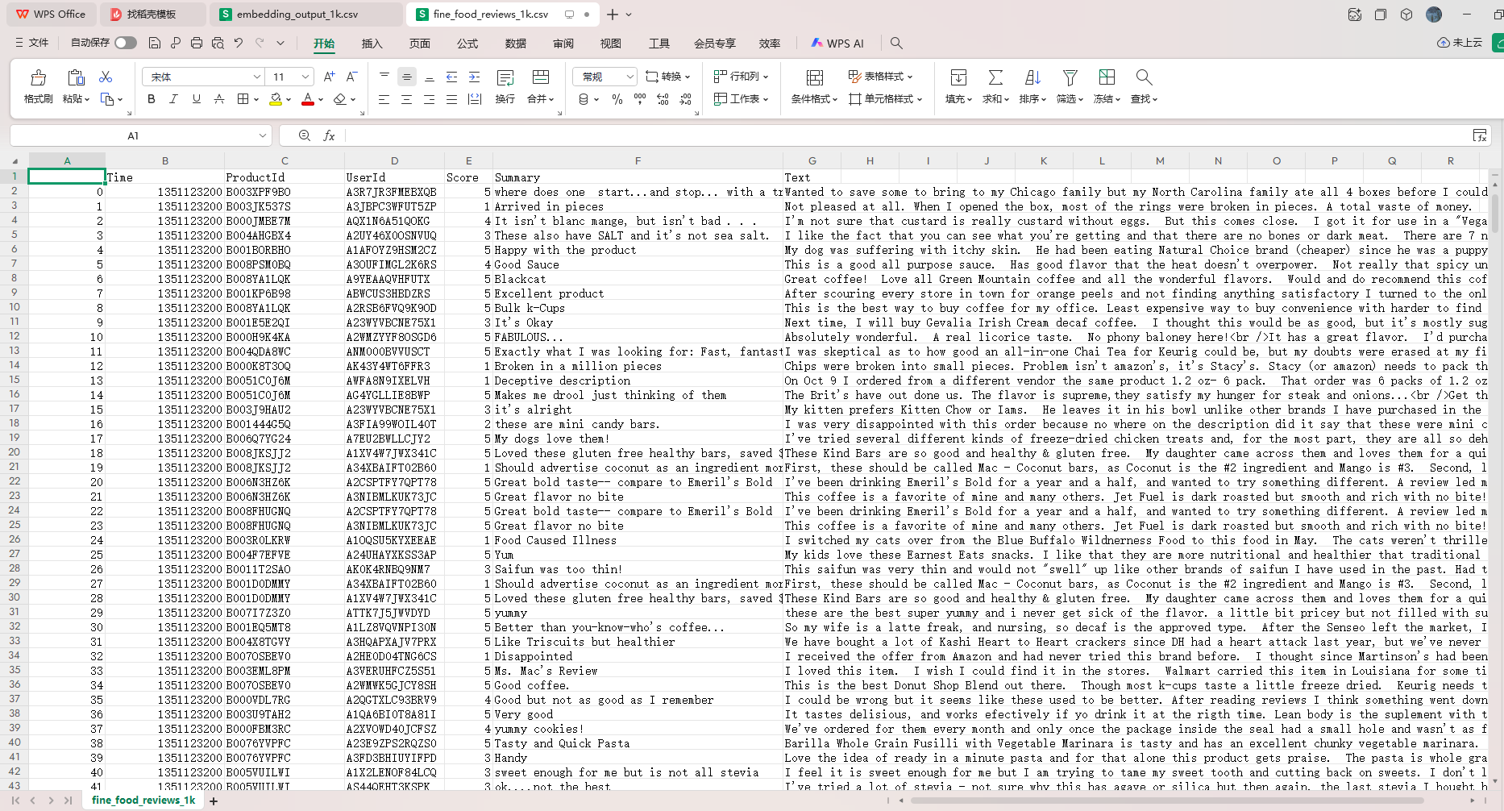1504x811 pixels.
Task: Toggle center horizontal alignment
Action: point(406,99)
